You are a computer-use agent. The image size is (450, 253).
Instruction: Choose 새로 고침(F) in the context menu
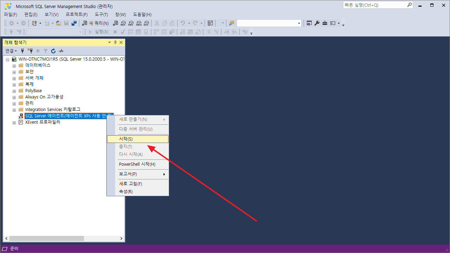coord(138,184)
